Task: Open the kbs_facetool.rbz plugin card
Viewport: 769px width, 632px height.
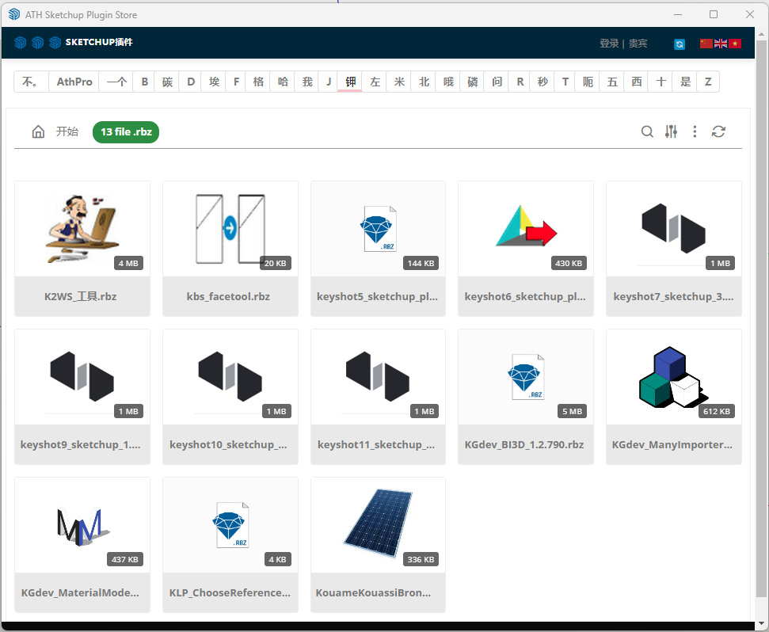Action: coord(230,249)
